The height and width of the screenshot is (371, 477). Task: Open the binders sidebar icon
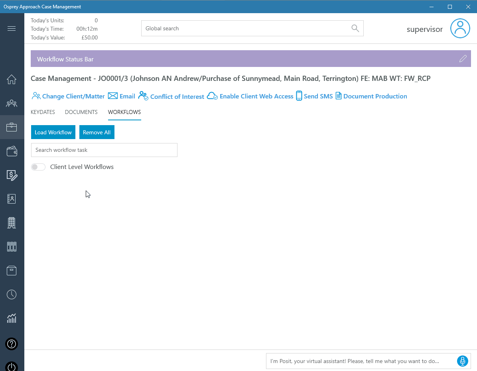tap(12, 246)
